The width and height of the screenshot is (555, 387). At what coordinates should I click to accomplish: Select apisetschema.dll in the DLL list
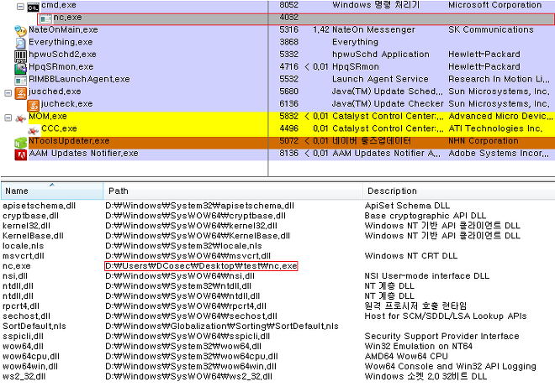point(39,206)
